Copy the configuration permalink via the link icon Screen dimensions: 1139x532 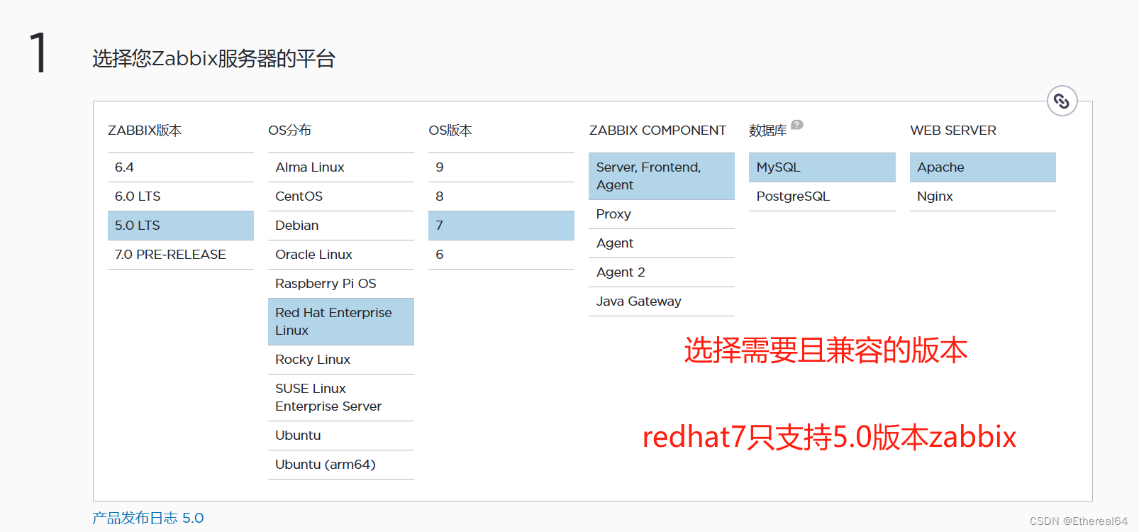click(x=1062, y=101)
